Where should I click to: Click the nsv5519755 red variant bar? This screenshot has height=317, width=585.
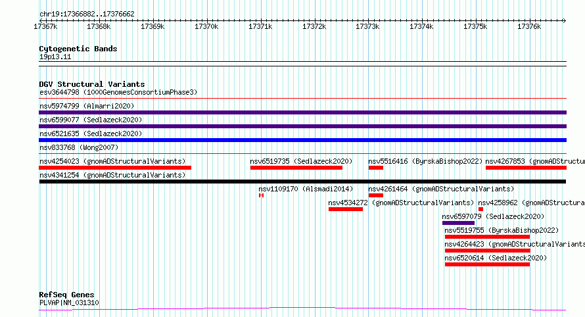(487, 237)
